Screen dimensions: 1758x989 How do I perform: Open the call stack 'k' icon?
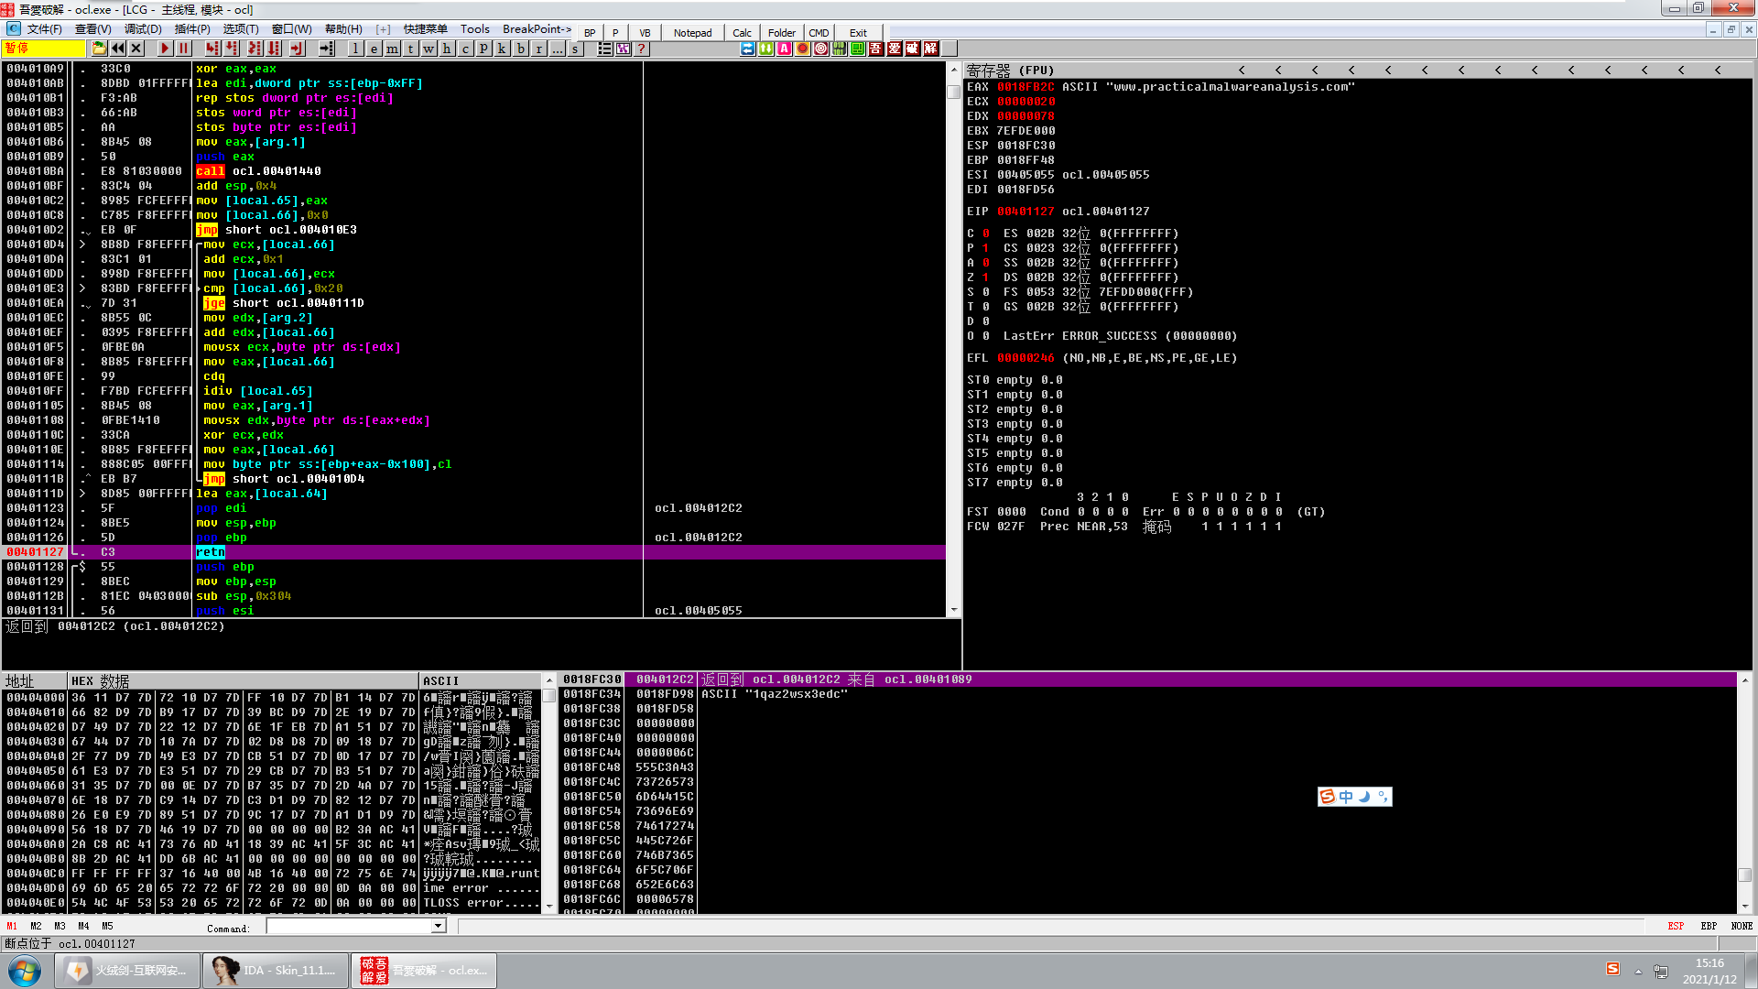point(502,49)
